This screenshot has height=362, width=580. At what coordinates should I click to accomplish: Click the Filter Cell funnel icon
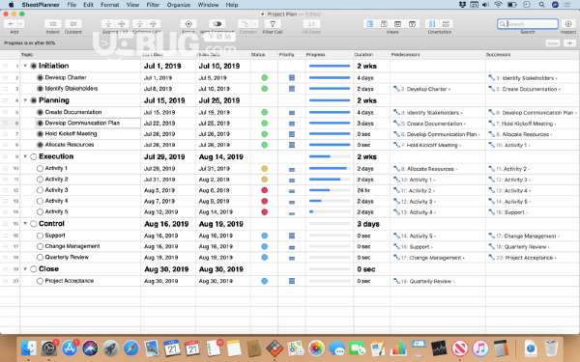[273, 24]
